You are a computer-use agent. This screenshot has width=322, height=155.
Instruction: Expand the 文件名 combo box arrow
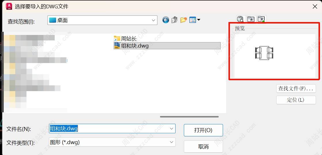[x=172, y=129]
